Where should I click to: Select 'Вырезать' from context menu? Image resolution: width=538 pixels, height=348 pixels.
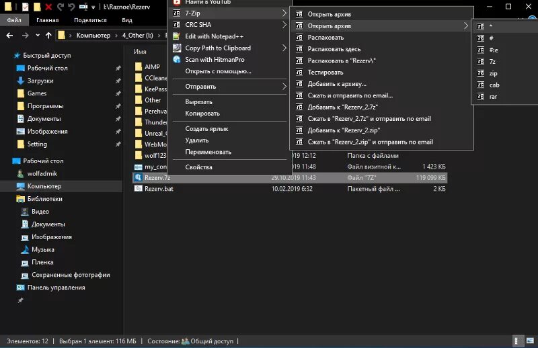tap(229, 102)
